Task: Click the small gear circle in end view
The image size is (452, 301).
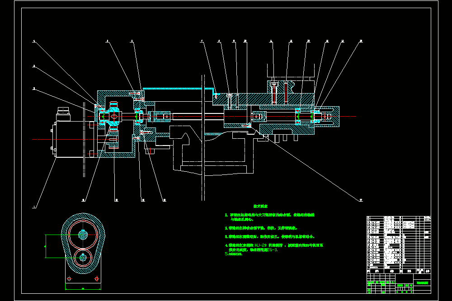Action: [83, 258]
